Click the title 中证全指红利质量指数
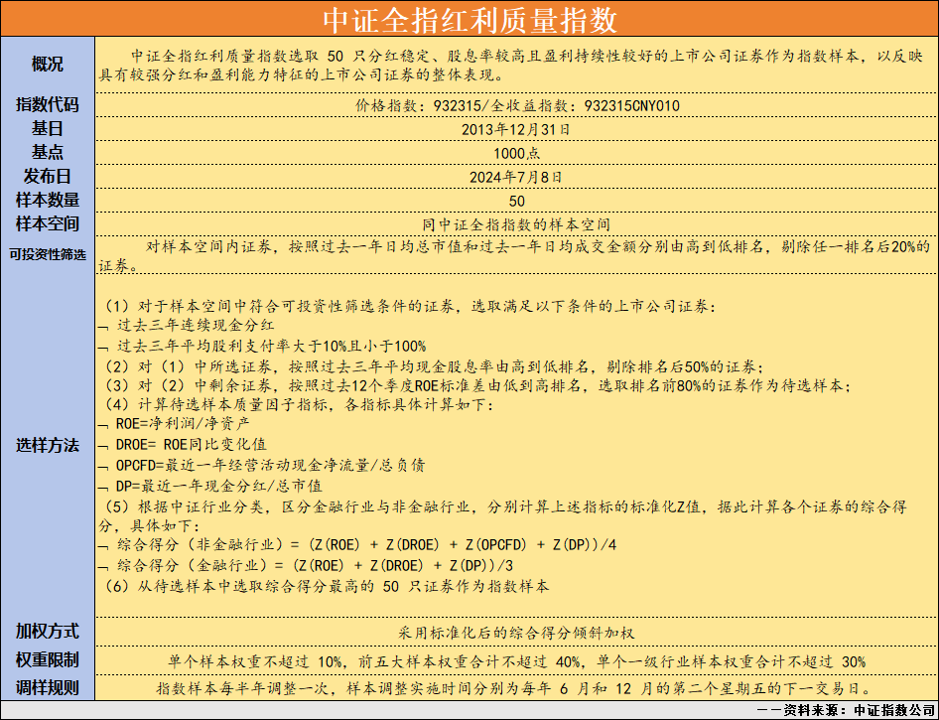This screenshot has height=720, width=939. [469, 19]
